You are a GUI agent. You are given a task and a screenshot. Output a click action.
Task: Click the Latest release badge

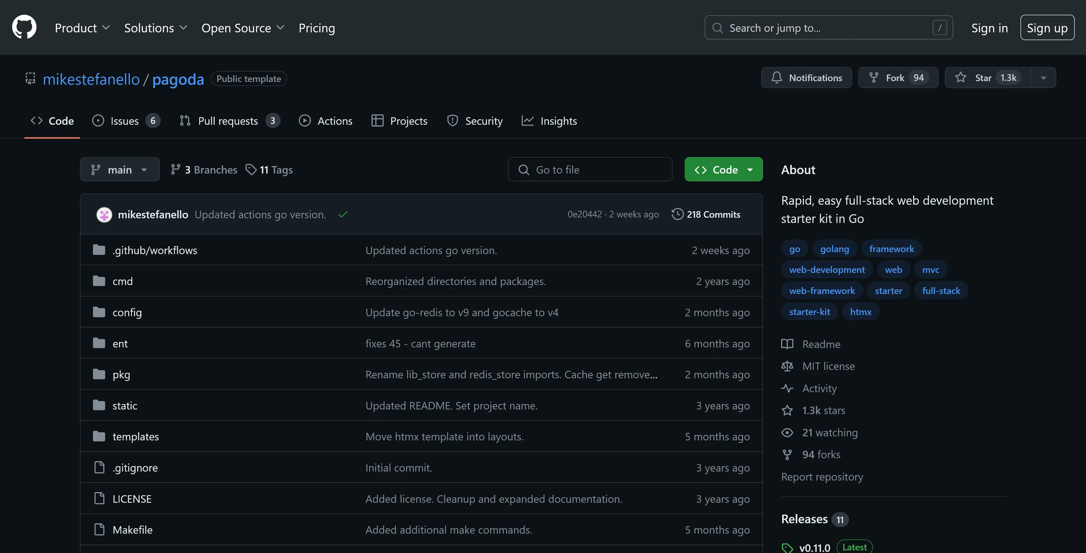tap(854, 547)
